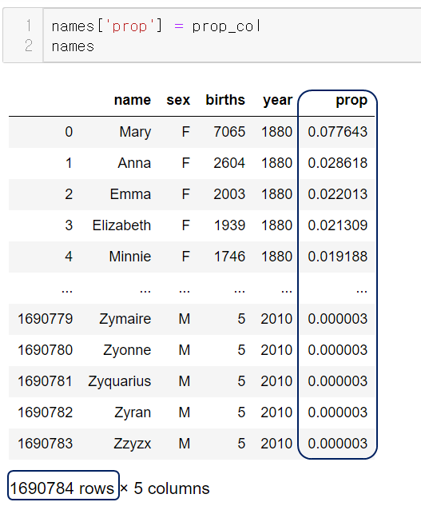Click the 'sex' column header
This screenshot has height=506, width=421.
178,100
